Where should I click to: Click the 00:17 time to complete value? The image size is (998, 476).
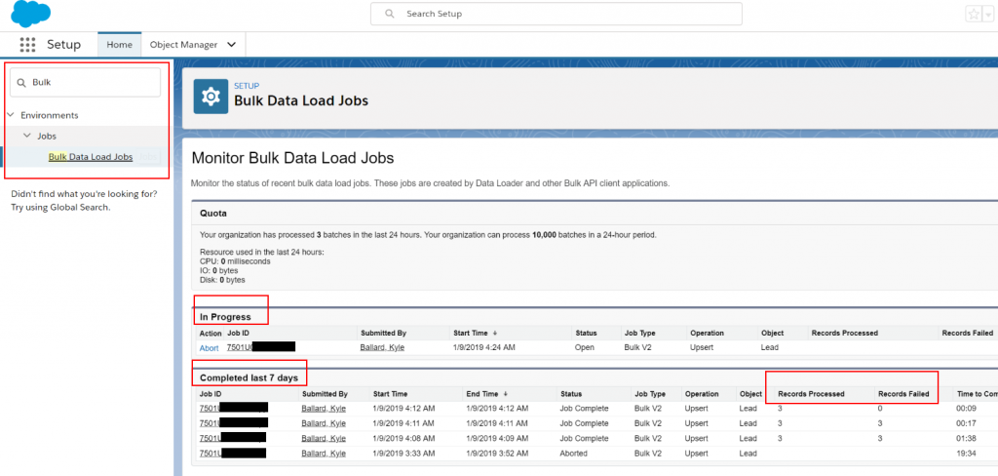(x=966, y=423)
